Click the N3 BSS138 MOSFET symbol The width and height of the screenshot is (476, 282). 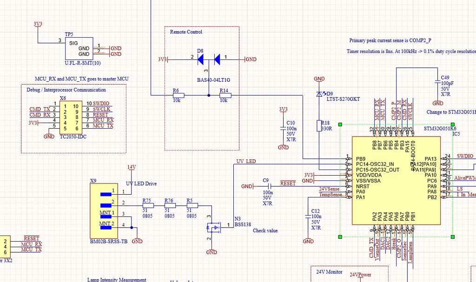point(214,227)
